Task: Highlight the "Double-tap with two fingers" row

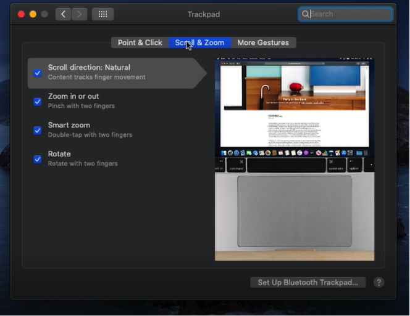Action: 90,135
